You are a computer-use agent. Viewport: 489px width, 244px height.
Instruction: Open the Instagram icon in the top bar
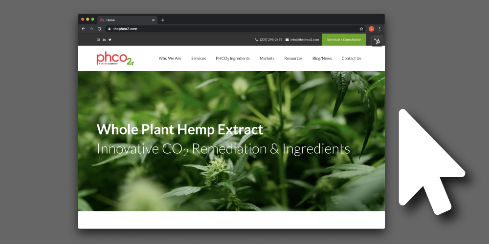click(98, 40)
